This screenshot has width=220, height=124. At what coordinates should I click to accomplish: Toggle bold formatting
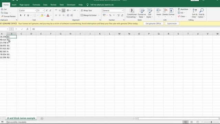[21, 15]
